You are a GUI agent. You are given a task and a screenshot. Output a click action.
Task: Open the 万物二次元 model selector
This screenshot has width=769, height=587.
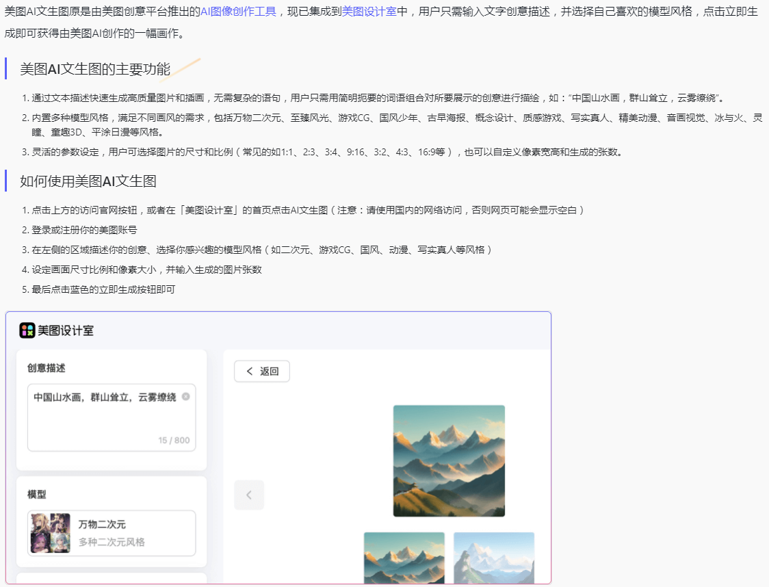point(112,533)
